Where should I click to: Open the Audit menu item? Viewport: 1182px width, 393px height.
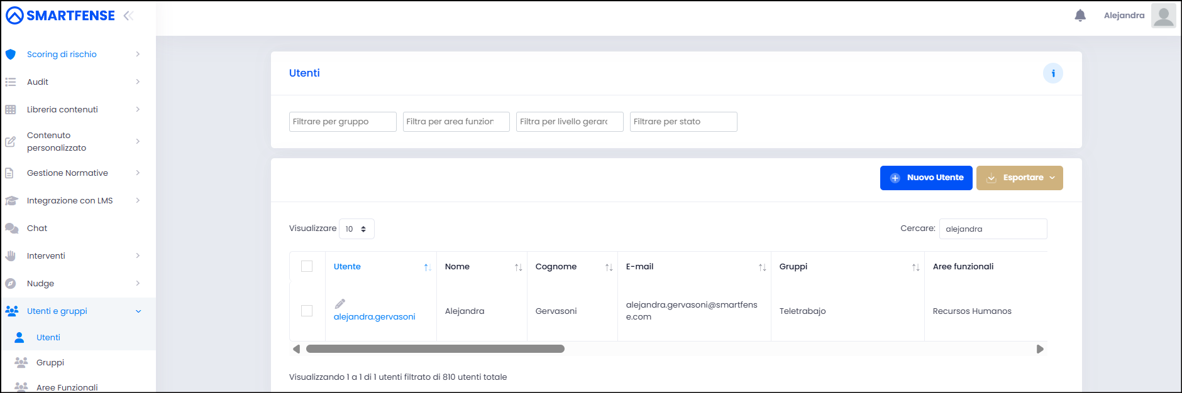click(38, 82)
